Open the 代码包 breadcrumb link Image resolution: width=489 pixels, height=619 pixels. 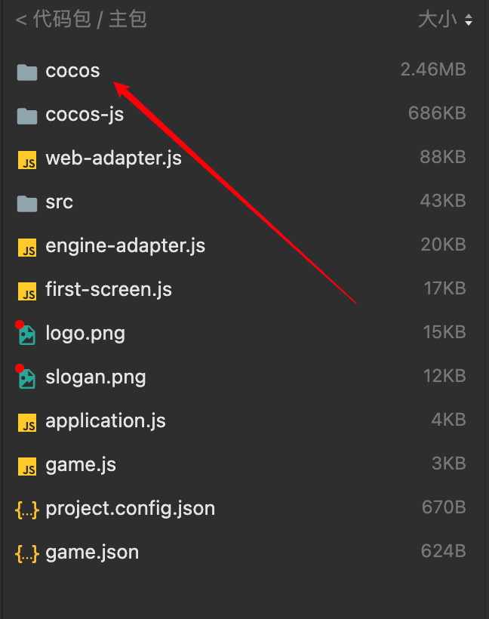(x=62, y=20)
